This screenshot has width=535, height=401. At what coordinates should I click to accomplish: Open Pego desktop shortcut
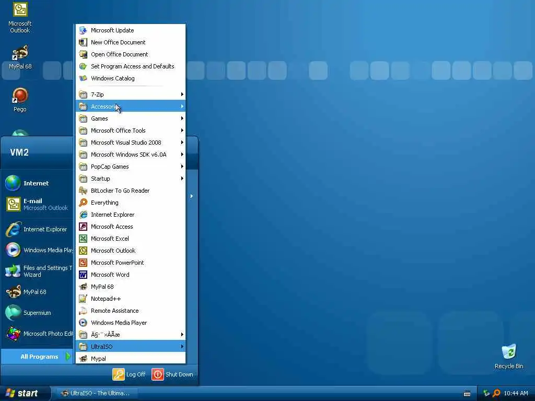(20, 100)
